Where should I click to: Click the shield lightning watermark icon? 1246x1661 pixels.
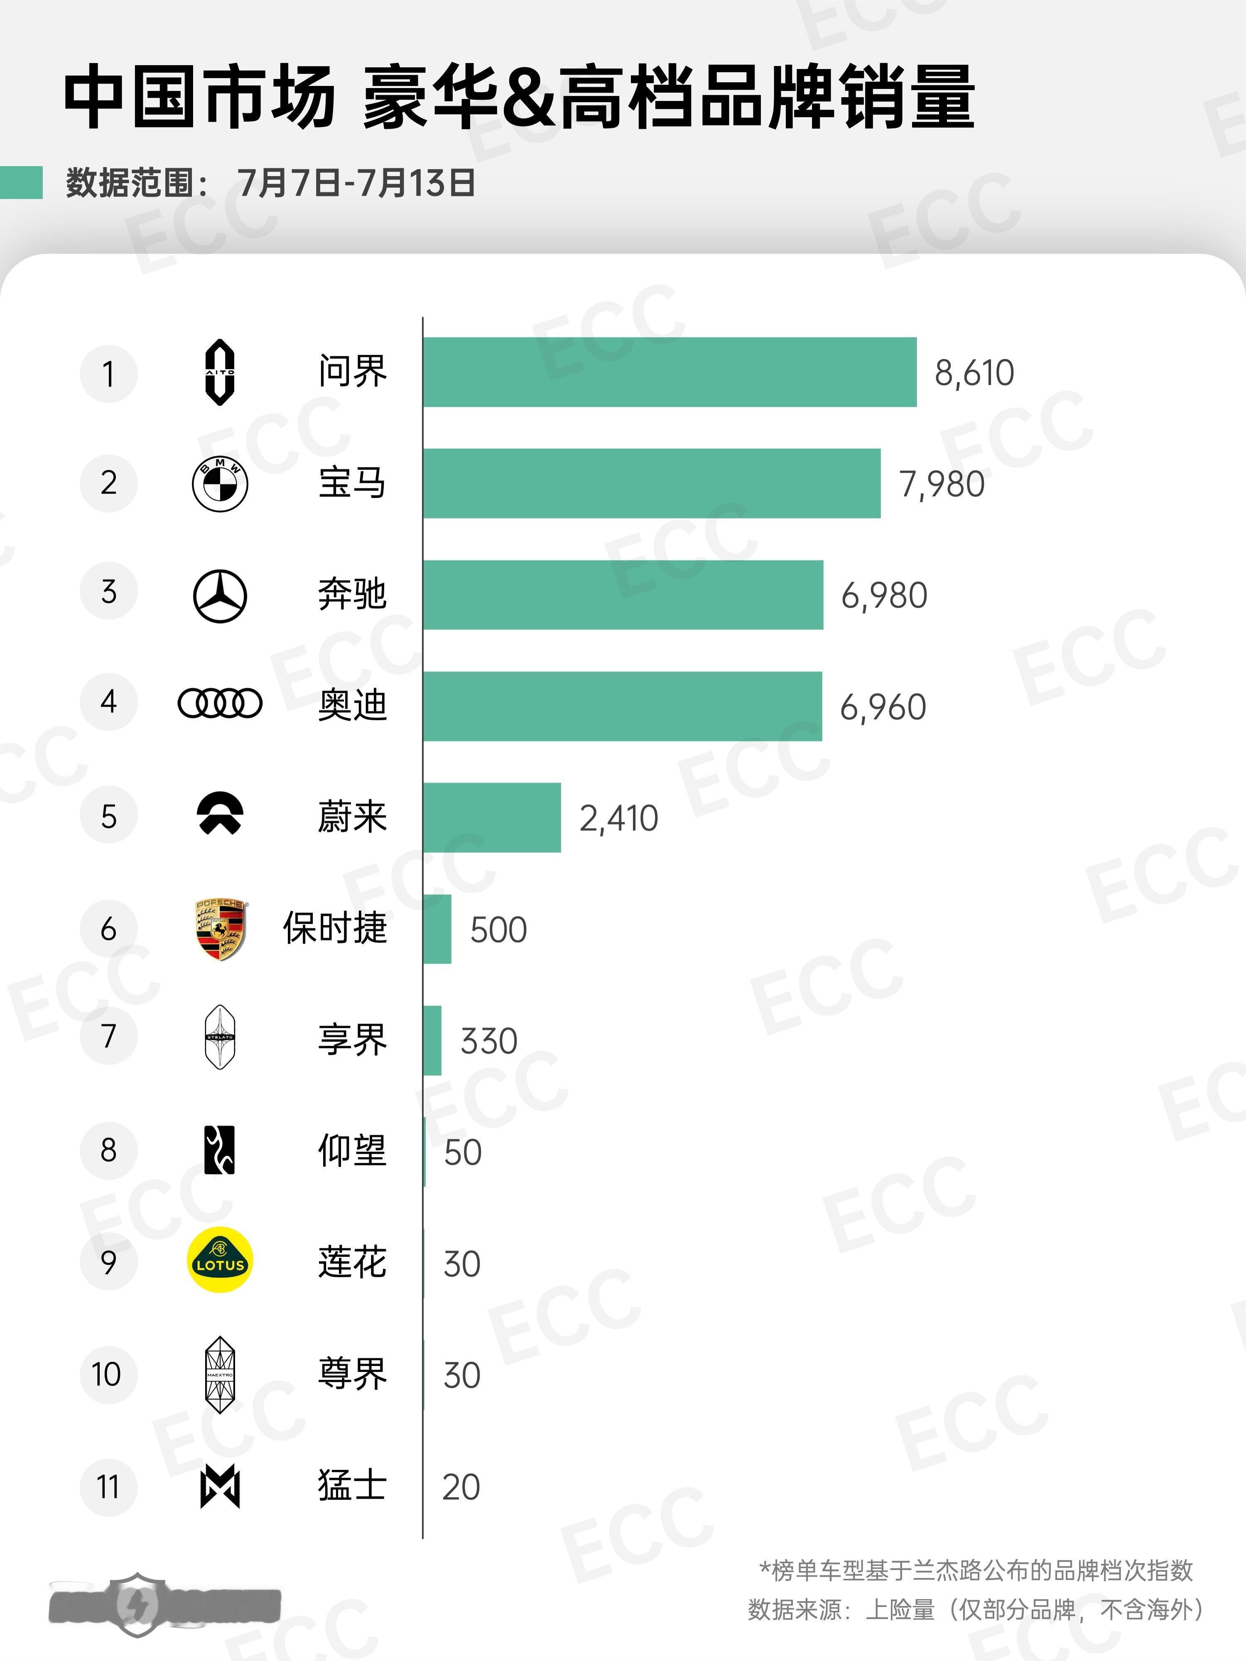pos(137,1605)
